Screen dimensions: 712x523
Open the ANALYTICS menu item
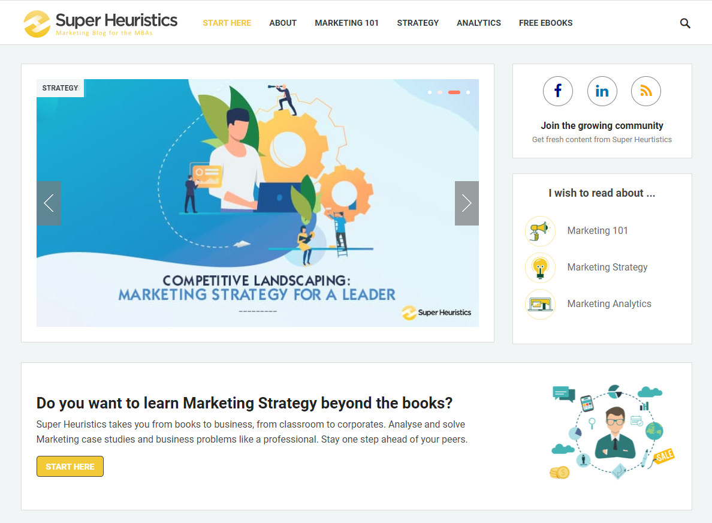coord(479,23)
